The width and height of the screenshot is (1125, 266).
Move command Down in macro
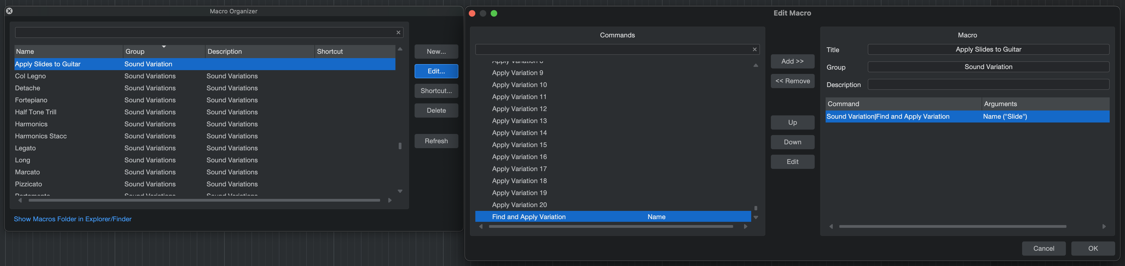(792, 142)
